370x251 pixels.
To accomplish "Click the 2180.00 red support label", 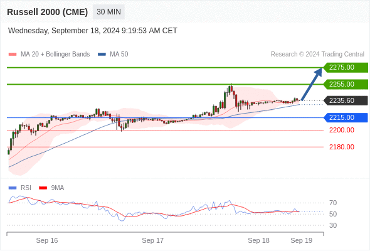I will (x=342, y=147).
